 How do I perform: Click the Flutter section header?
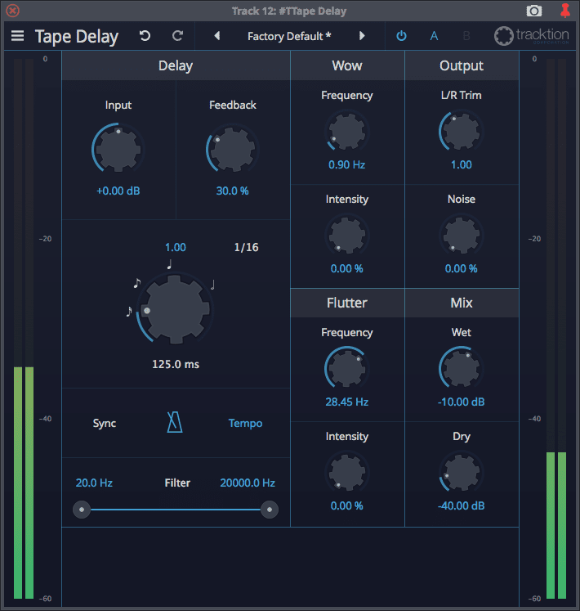pos(347,303)
